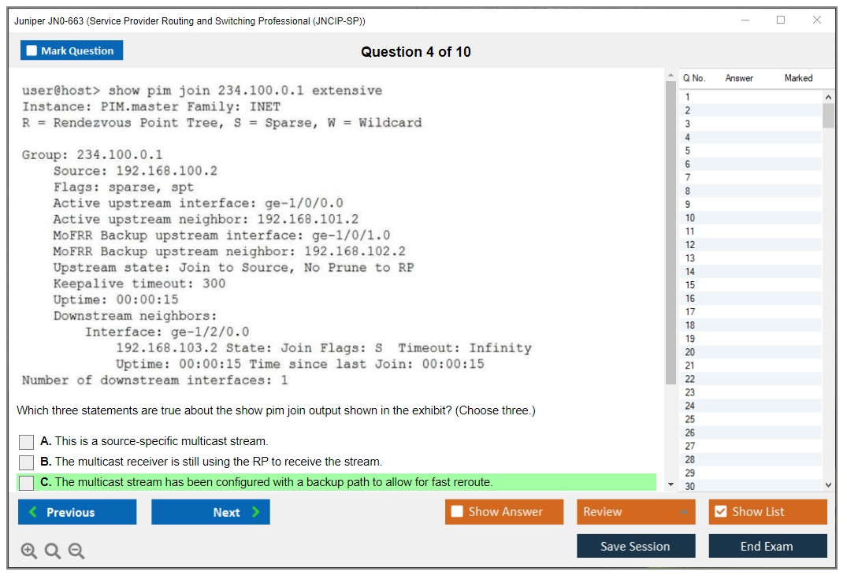
Task: Go to the Previous question
Action: [x=77, y=512]
